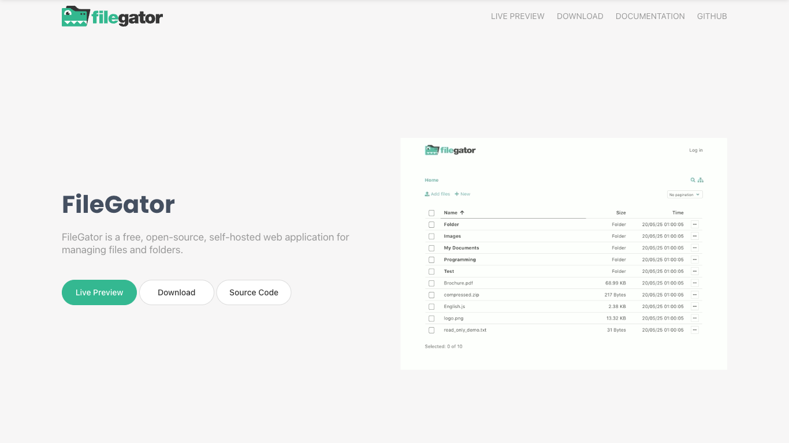The image size is (789, 443).
Task: Click the logo.png file name
Action: 453,318
